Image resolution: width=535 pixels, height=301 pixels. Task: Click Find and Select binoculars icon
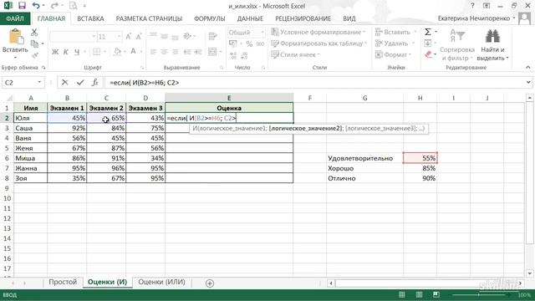click(492, 36)
